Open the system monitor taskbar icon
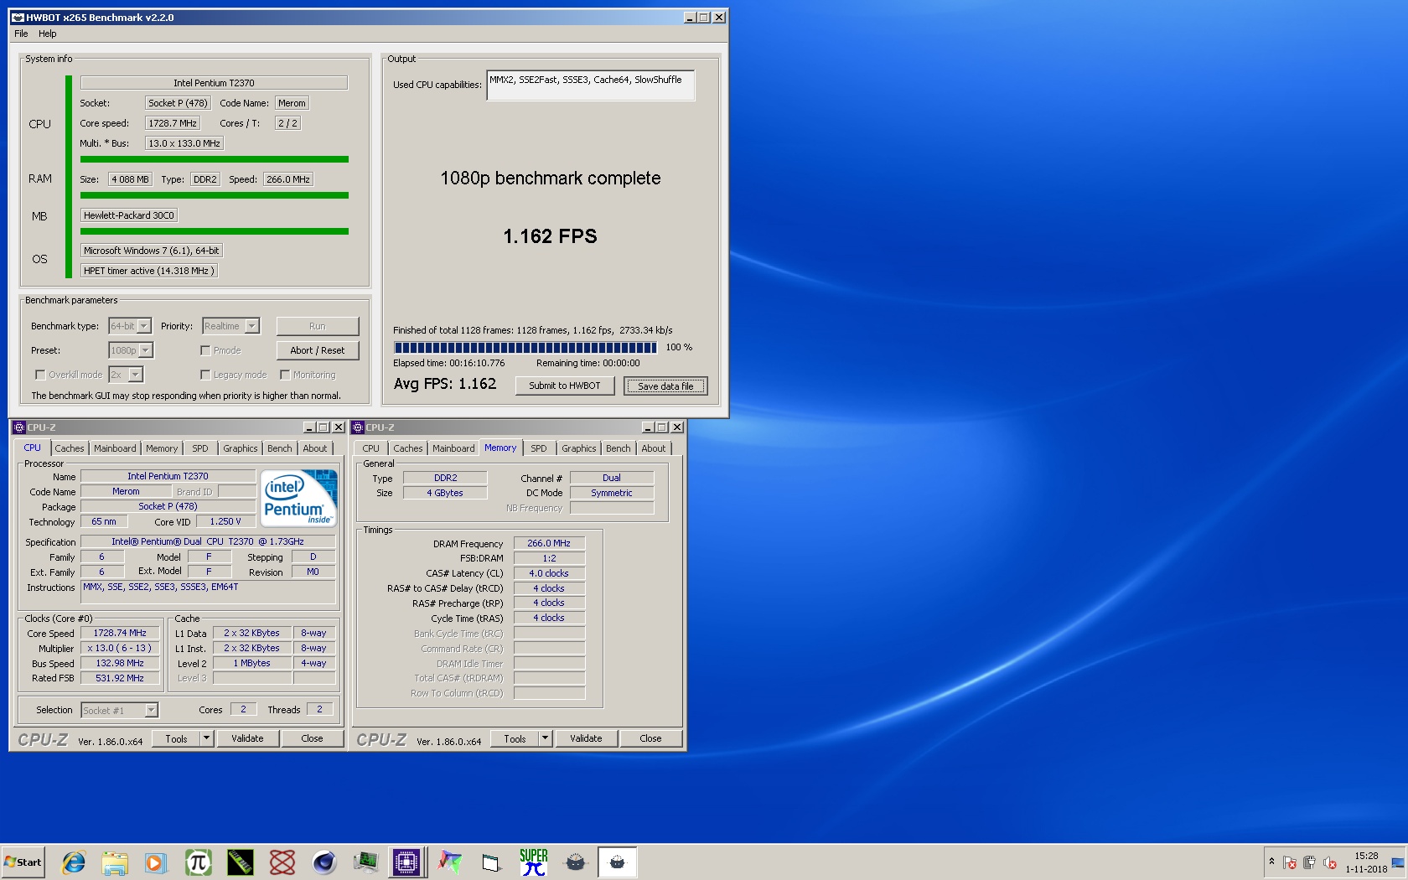 coord(365,862)
